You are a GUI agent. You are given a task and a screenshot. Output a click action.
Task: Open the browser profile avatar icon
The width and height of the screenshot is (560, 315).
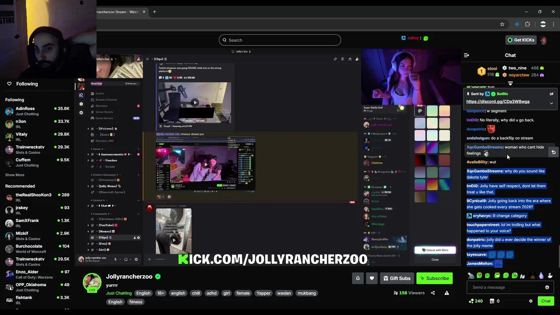[543, 24]
